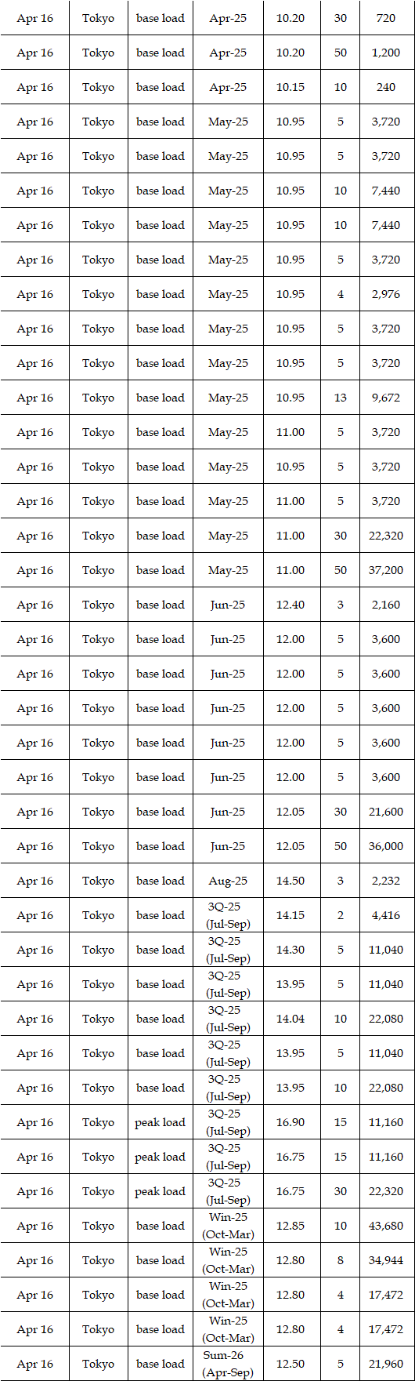The image size is (415, 1381).
Task: Select the 21,600 volume cell
Action: pyautogui.click(x=386, y=812)
